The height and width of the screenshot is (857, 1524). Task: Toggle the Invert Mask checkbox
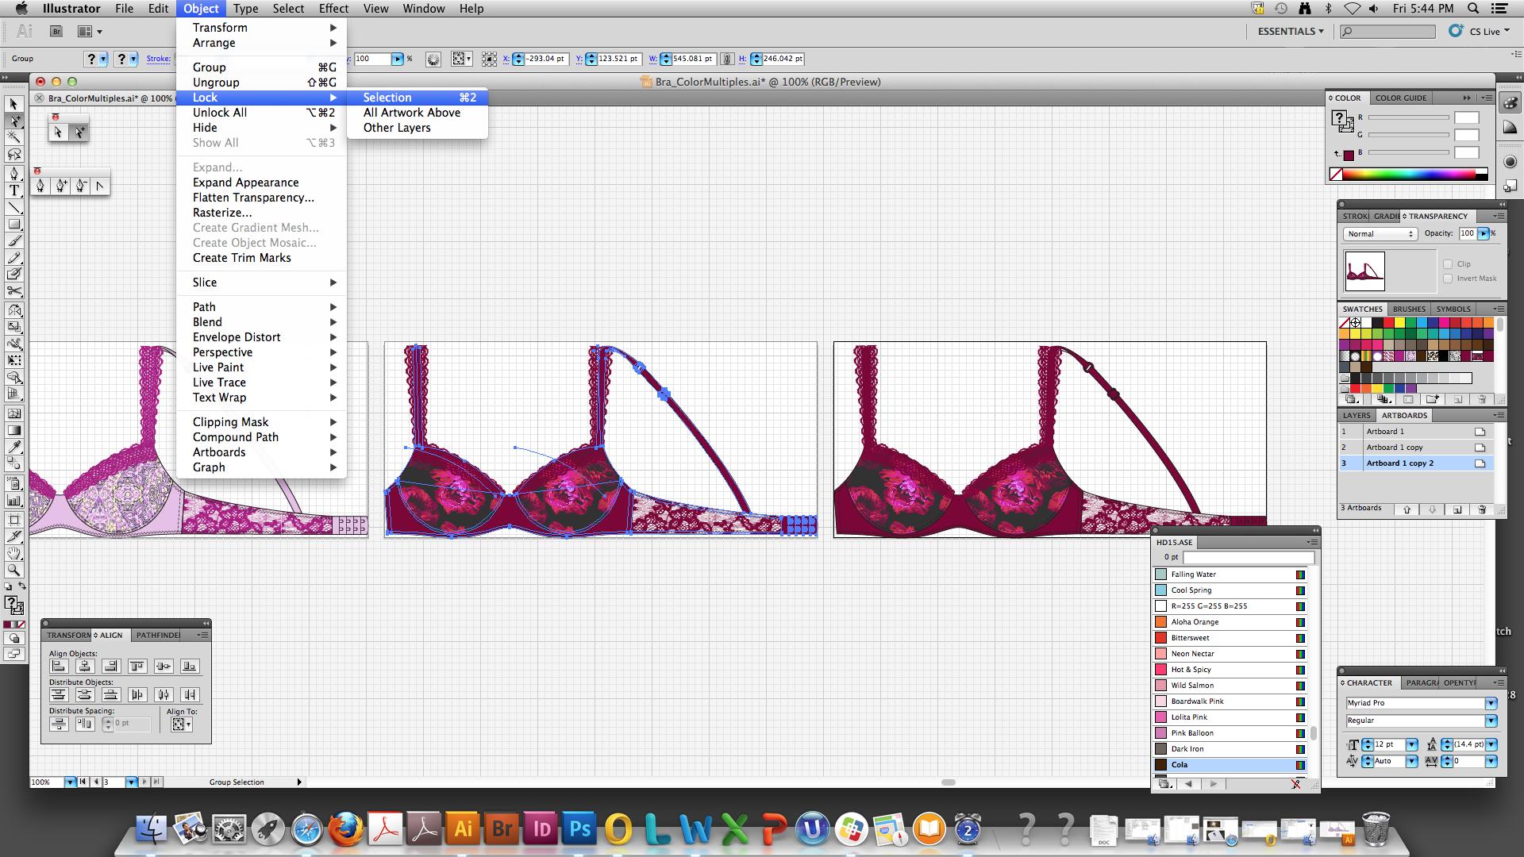pyautogui.click(x=1448, y=279)
